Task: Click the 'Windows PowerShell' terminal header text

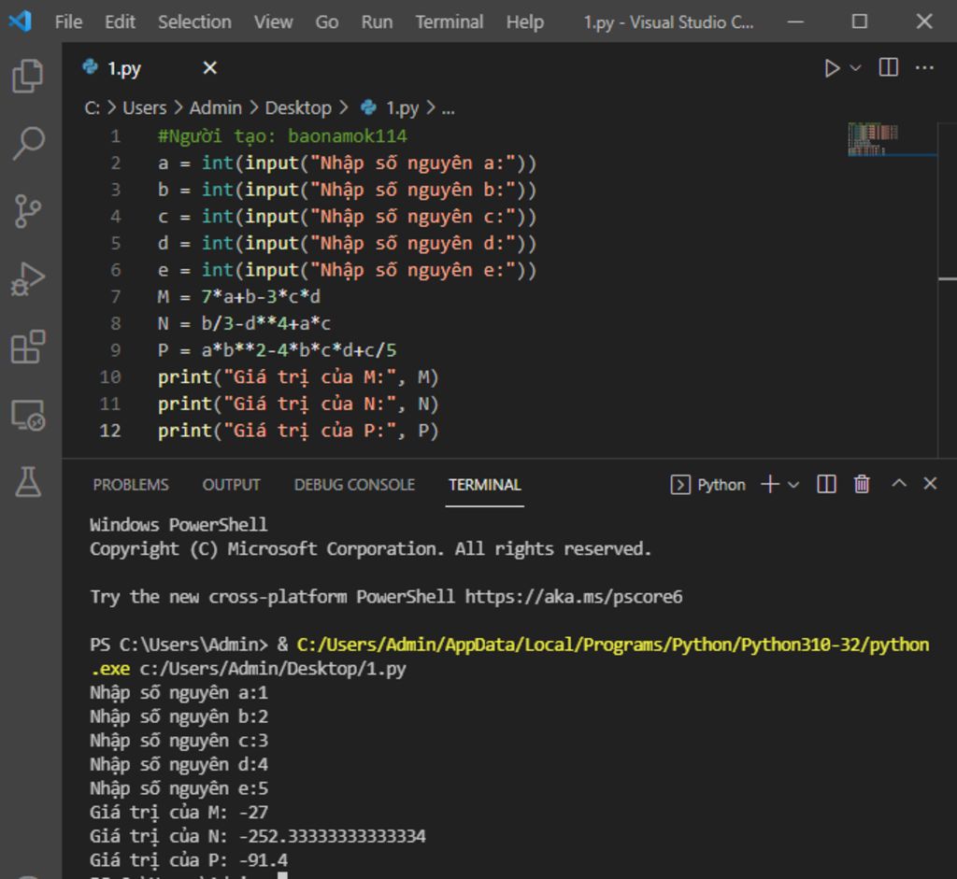Action: coord(179,525)
